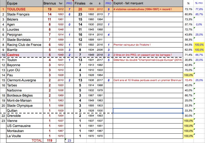205x143 pixels.
Task: Select the Mont-de-Marsan team cell
Action: pos(25,101)
